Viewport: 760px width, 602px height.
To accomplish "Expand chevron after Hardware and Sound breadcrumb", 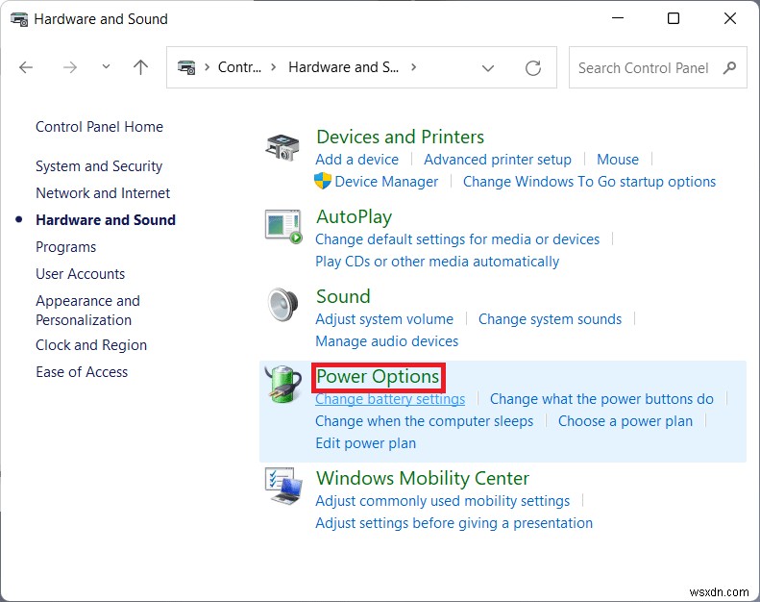I will [414, 67].
